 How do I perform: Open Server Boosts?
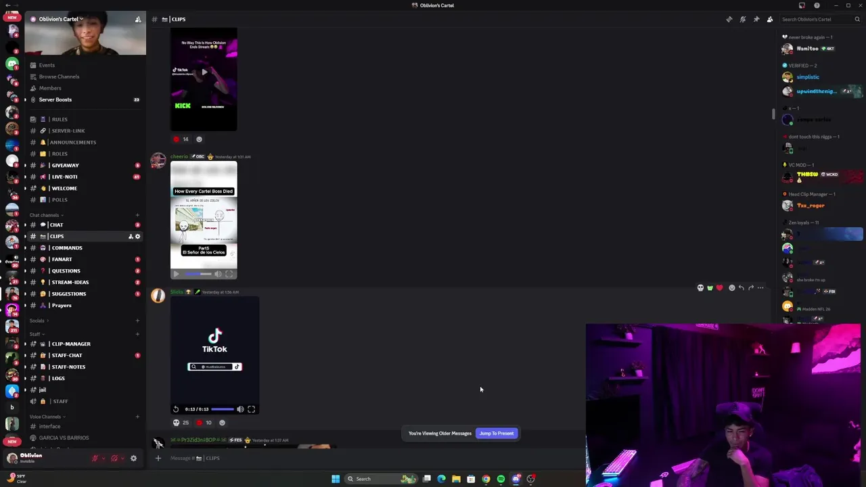[84, 99]
